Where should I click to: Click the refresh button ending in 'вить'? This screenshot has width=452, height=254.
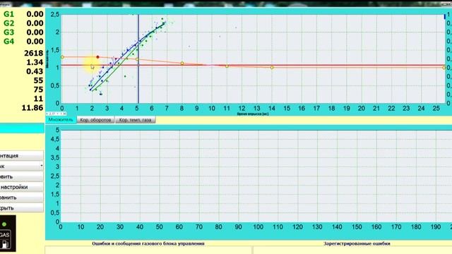(x=22, y=176)
